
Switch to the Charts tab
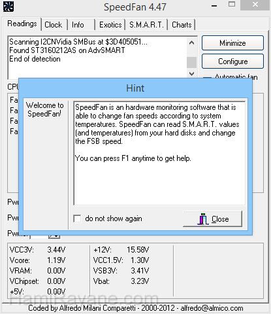click(182, 25)
